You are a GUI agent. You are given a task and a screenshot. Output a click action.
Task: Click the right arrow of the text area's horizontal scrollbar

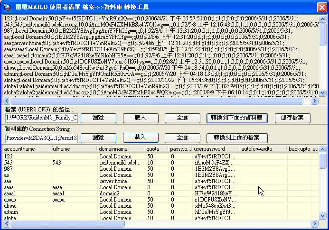click(314, 101)
